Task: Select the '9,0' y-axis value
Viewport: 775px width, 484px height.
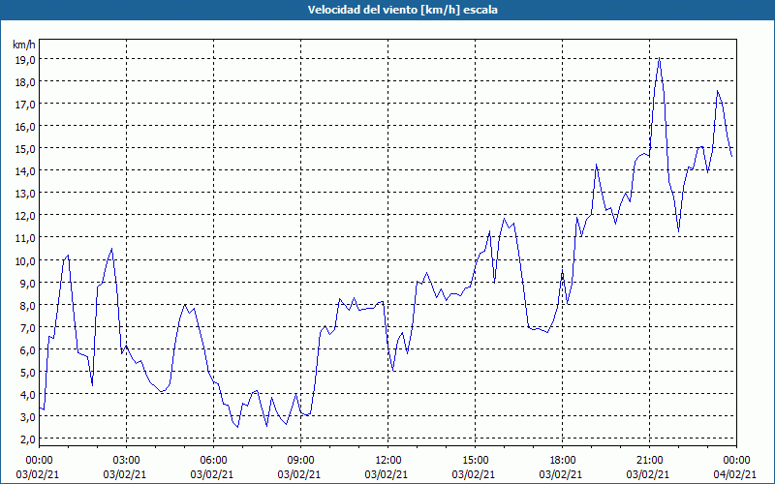Action: (x=28, y=283)
